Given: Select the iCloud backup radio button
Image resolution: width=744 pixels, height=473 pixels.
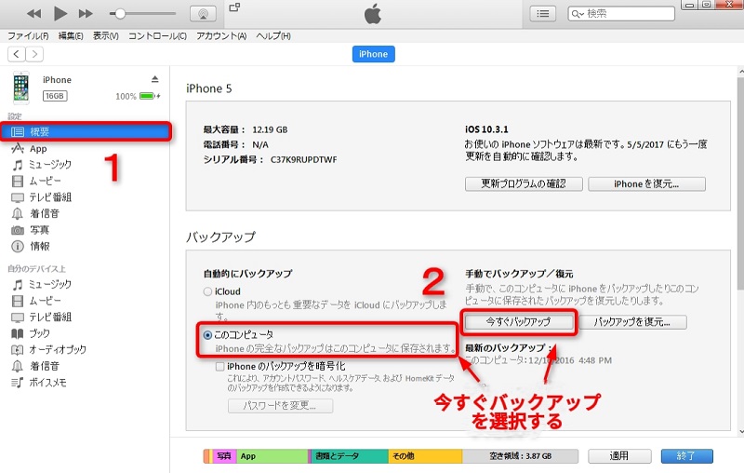Looking at the screenshot, I should (x=207, y=291).
